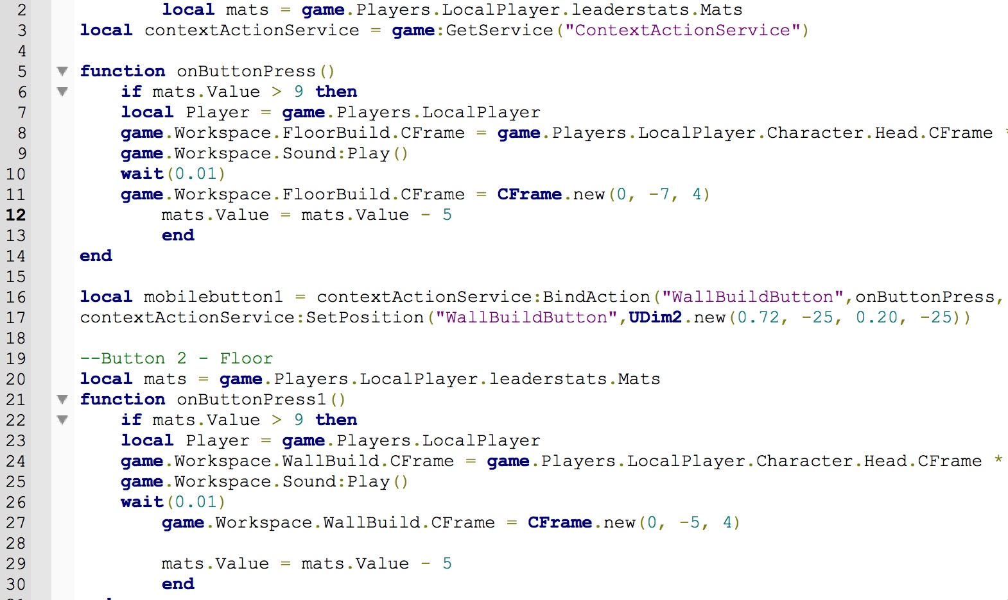Click 'onButtonPress1' function name on line 21
Screen dimensions: 1008x600
point(251,399)
